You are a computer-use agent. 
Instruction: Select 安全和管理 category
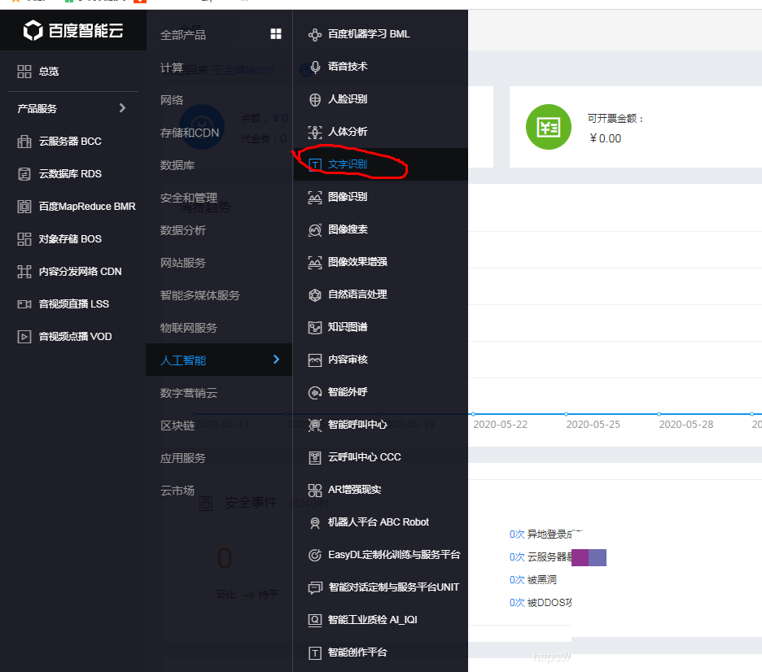[189, 198]
